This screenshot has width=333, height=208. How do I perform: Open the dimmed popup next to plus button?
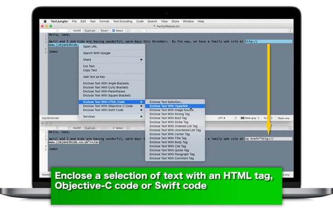[139, 31]
